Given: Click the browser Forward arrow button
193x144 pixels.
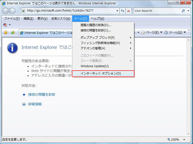Looking at the screenshot, I should click(x=12, y=11).
